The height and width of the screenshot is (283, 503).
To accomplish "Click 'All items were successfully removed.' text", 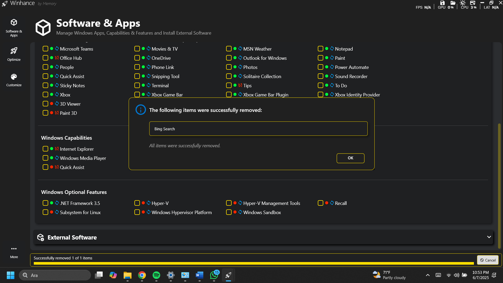I will click(x=185, y=146).
